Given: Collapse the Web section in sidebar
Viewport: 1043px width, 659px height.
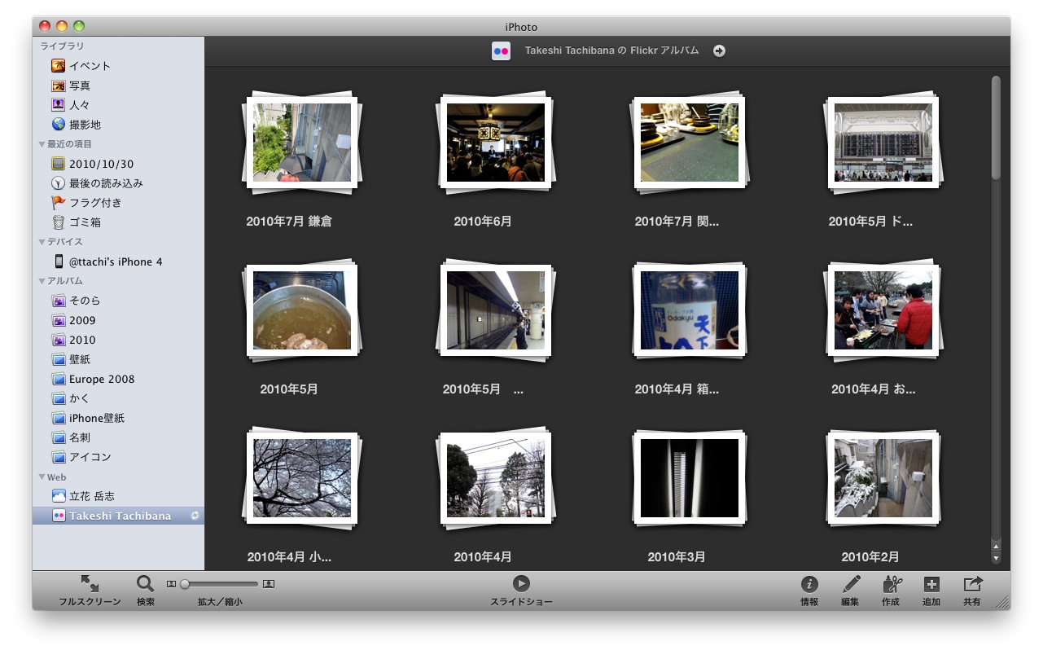Looking at the screenshot, I should click(42, 477).
